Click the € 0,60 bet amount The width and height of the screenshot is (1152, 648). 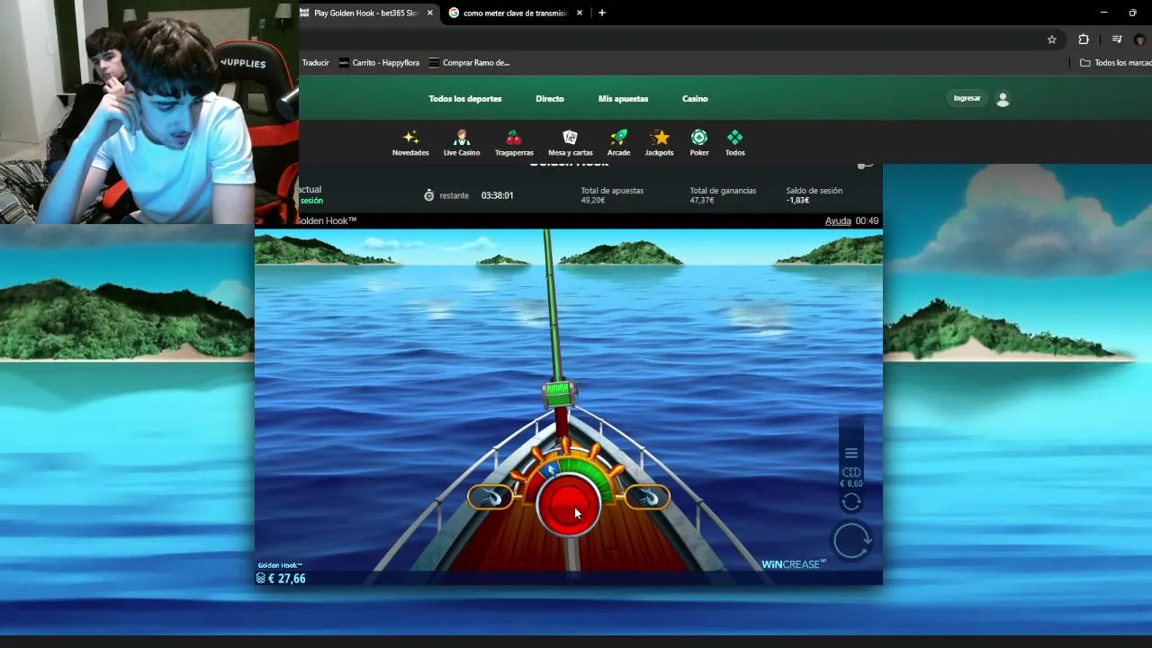(x=851, y=484)
